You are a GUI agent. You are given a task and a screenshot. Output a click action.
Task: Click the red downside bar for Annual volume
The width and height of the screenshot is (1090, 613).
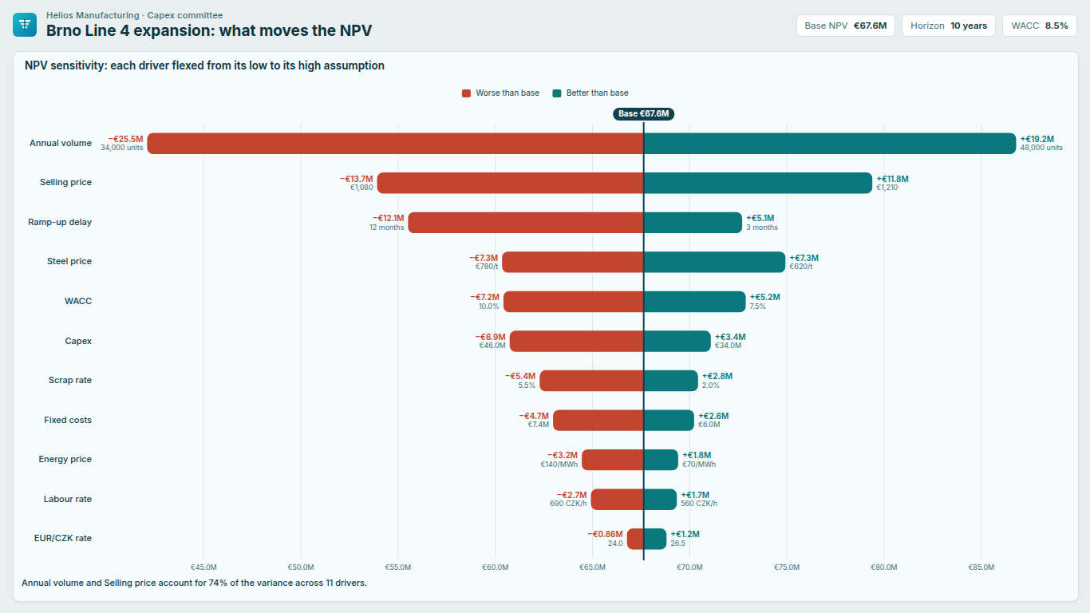[395, 144]
